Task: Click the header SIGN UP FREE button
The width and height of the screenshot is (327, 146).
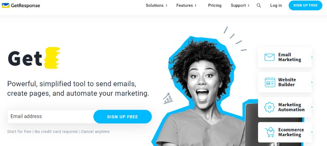Action: click(305, 5)
